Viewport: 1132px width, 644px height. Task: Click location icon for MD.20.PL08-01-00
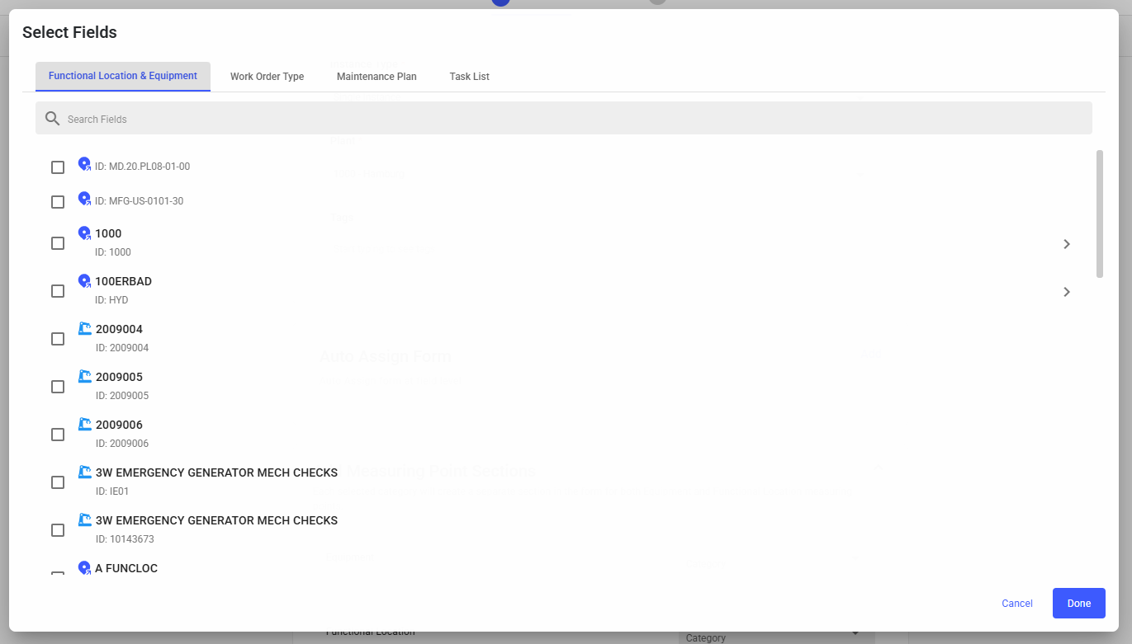(x=84, y=164)
